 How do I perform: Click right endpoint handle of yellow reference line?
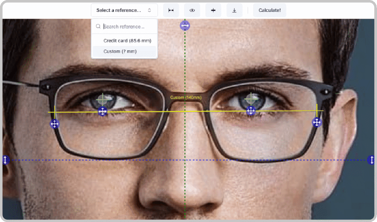[317, 122]
